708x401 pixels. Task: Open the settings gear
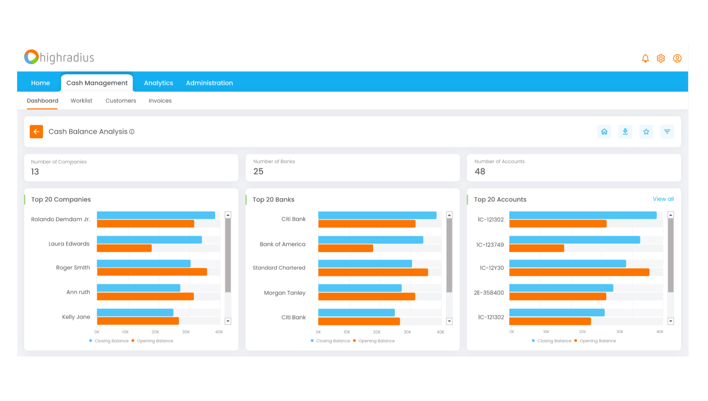[x=660, y=58]
